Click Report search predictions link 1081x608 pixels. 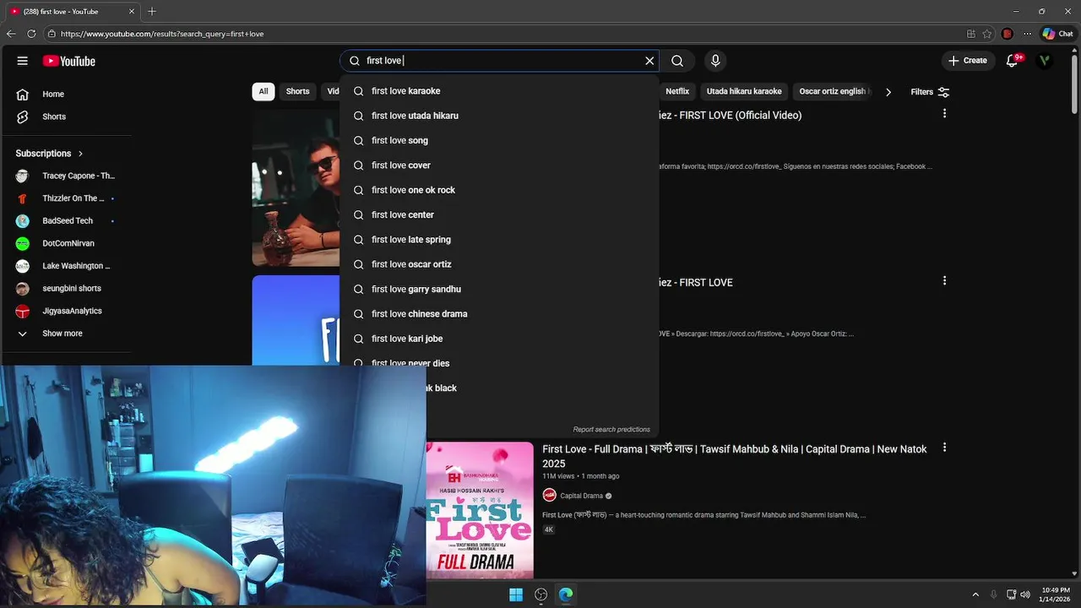(611, 430)
